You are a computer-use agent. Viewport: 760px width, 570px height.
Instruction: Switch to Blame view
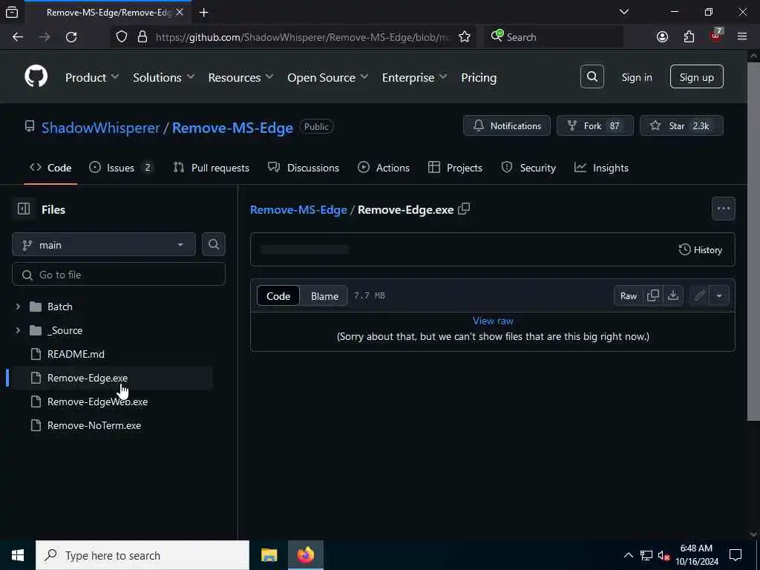coord(324,295)
